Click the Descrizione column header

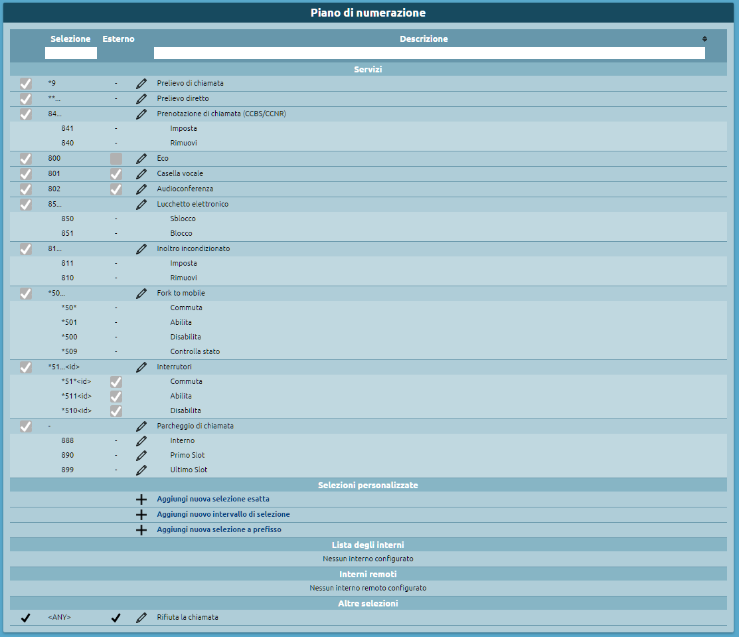[424, 39]
